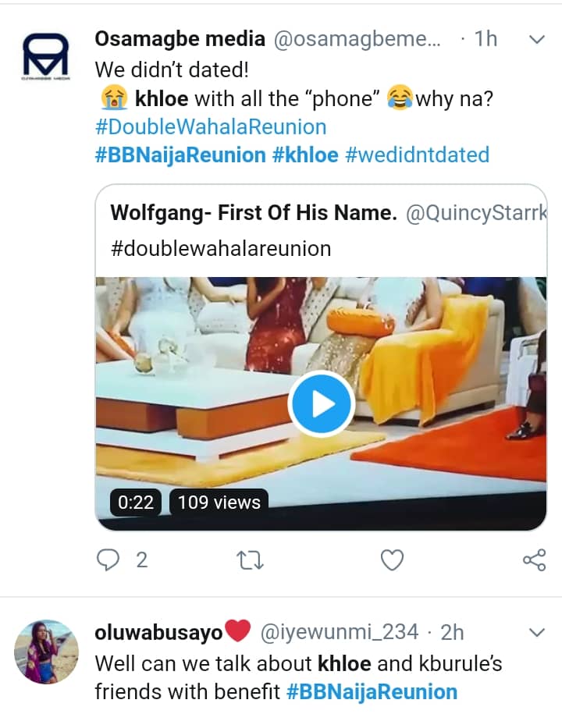Open the #khloe hashtag
Screen dimensions: 562x714
pyautogui.click(x=305, y=155)
